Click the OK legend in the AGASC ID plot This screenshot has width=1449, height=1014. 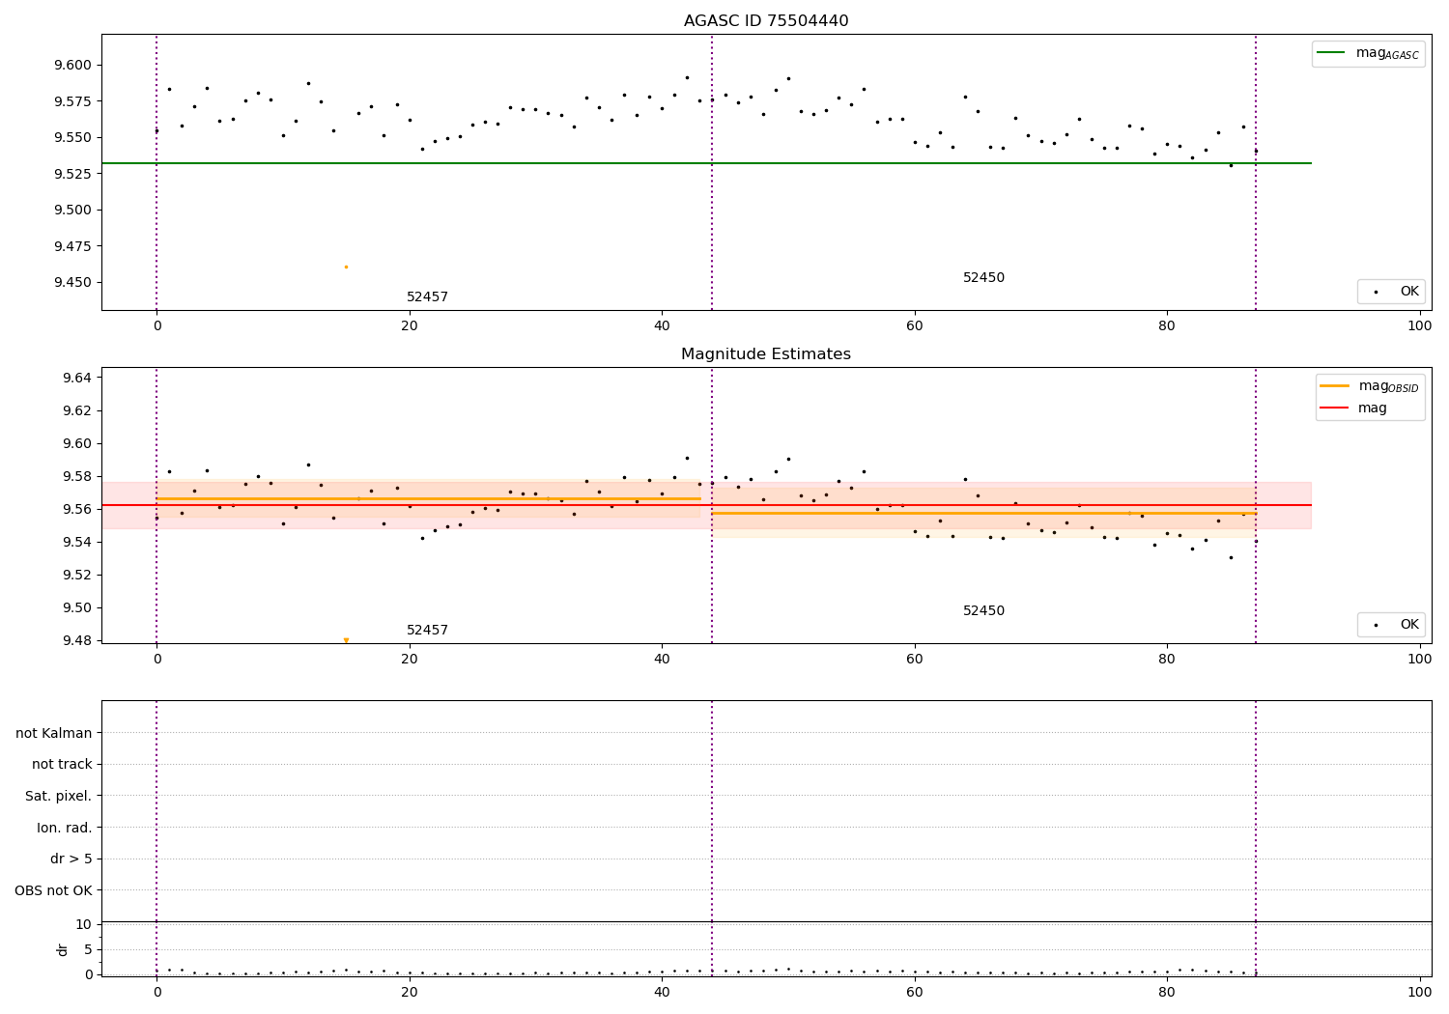click(x=1392, y=292)
